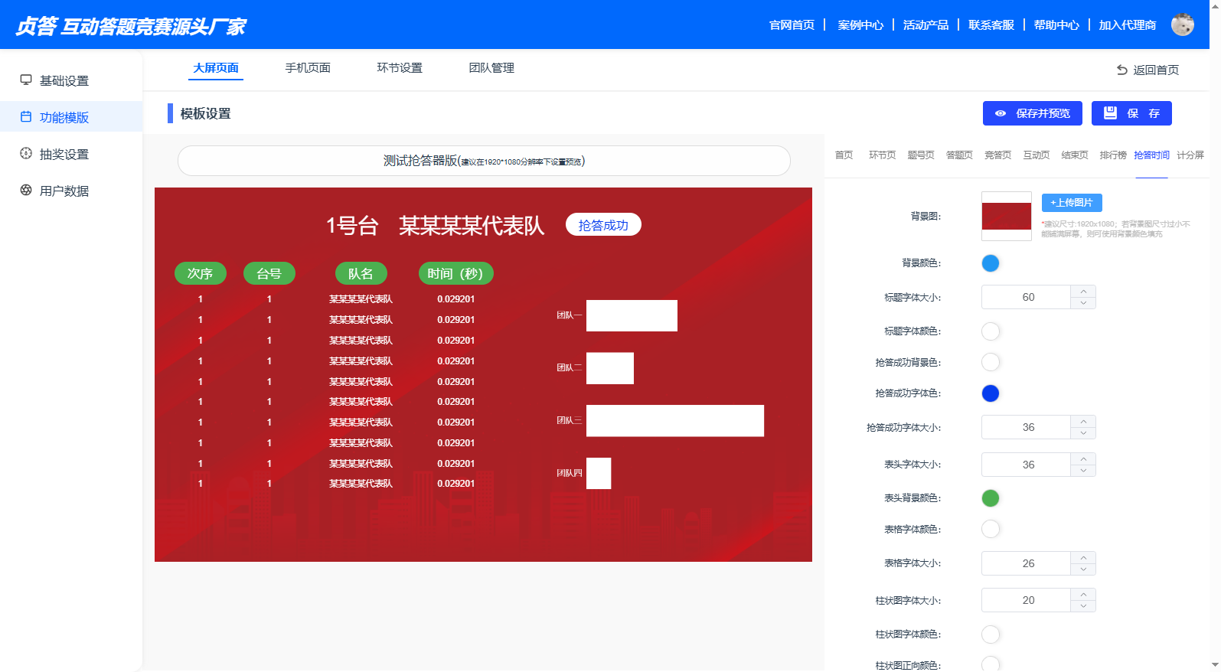The width and height of the screenshot is (1221, 672).
Task: Open the 抢答成功字体色 dark blue swatch
Action: click(991, 393)
